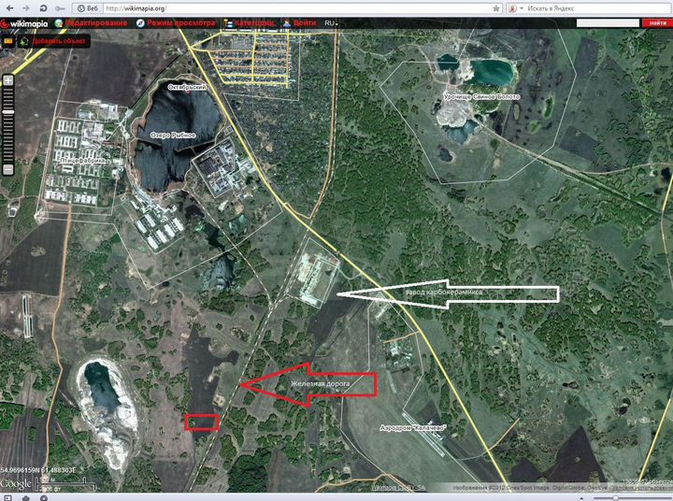Zoom in with the plus button
The height and width of the screenshot is (501, 673).
click(8, 80)
